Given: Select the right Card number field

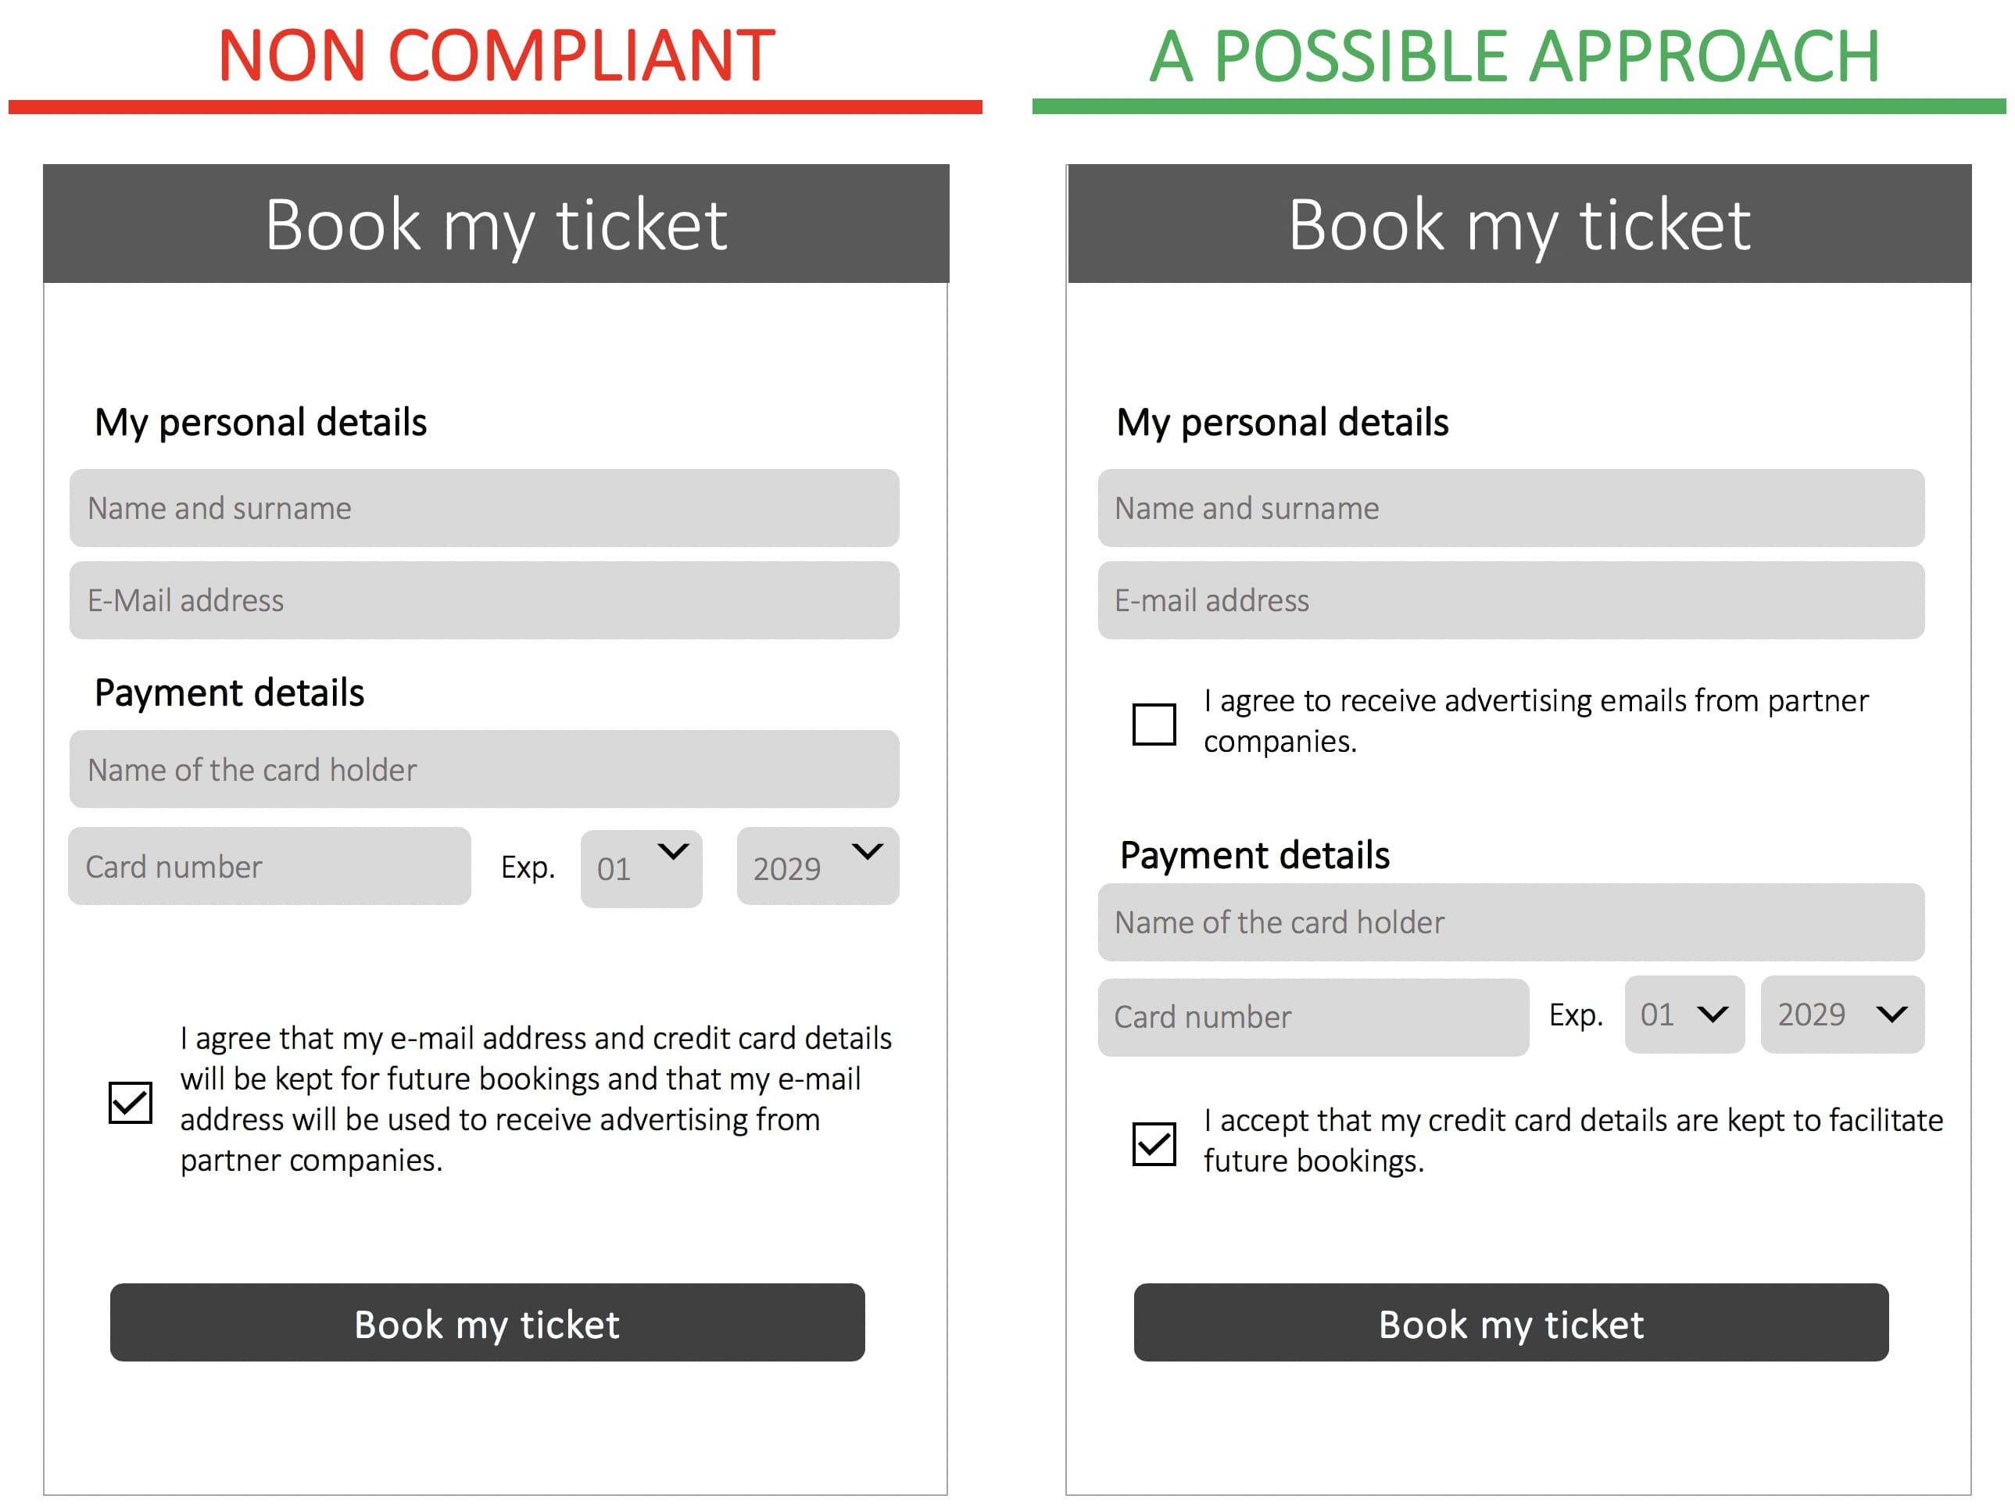Looking at the screenshot, I should (1314, 1018).
